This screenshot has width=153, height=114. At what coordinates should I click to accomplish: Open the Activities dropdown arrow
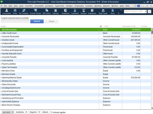pos(26,112)
